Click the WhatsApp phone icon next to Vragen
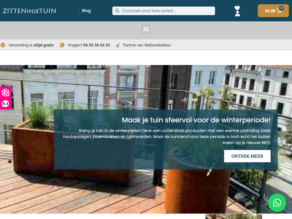292x219 pixels. pos(62,45)
